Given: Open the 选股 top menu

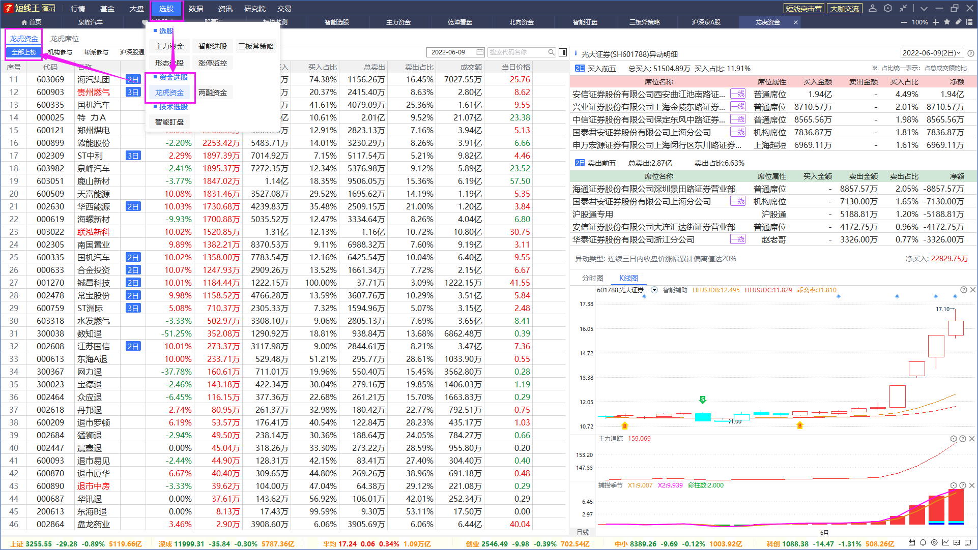Looking at the screenshot, I should 166,9.
